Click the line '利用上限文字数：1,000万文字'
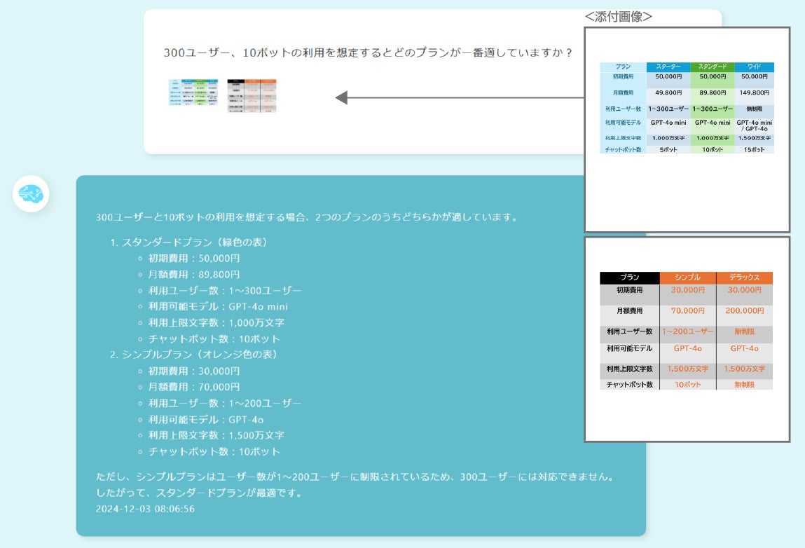The image size is (805, 548). click(216, 322)
